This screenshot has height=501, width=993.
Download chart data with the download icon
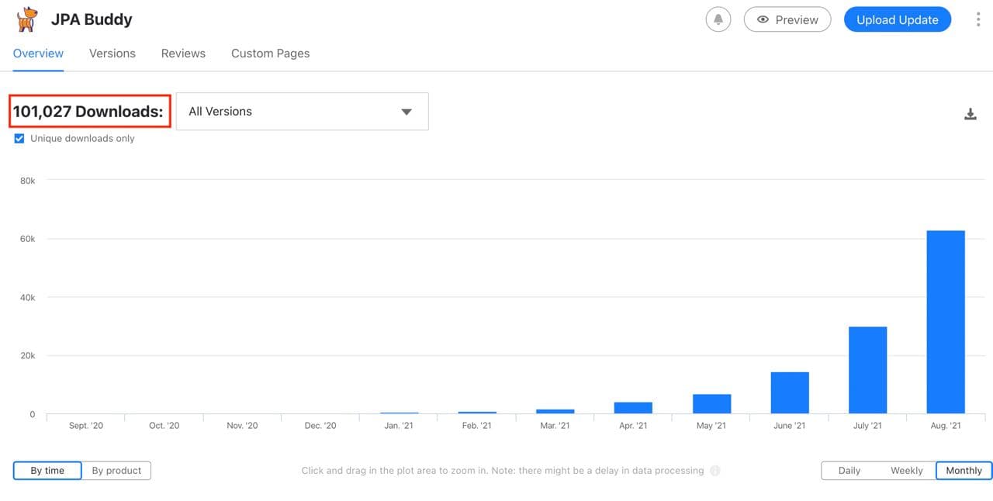[970, 114]
